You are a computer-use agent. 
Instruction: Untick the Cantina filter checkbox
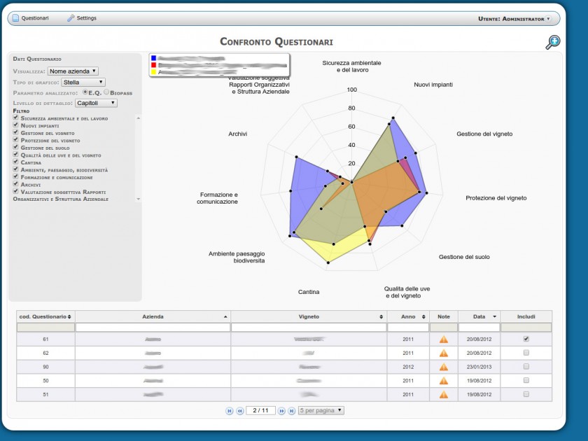pyautogui.click(x=15, y=162)
